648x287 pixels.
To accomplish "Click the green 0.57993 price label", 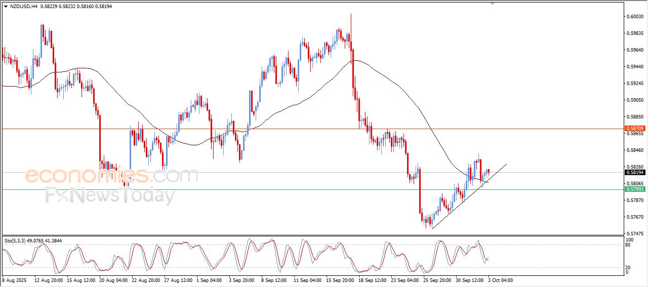I will [x=634, y=189].
